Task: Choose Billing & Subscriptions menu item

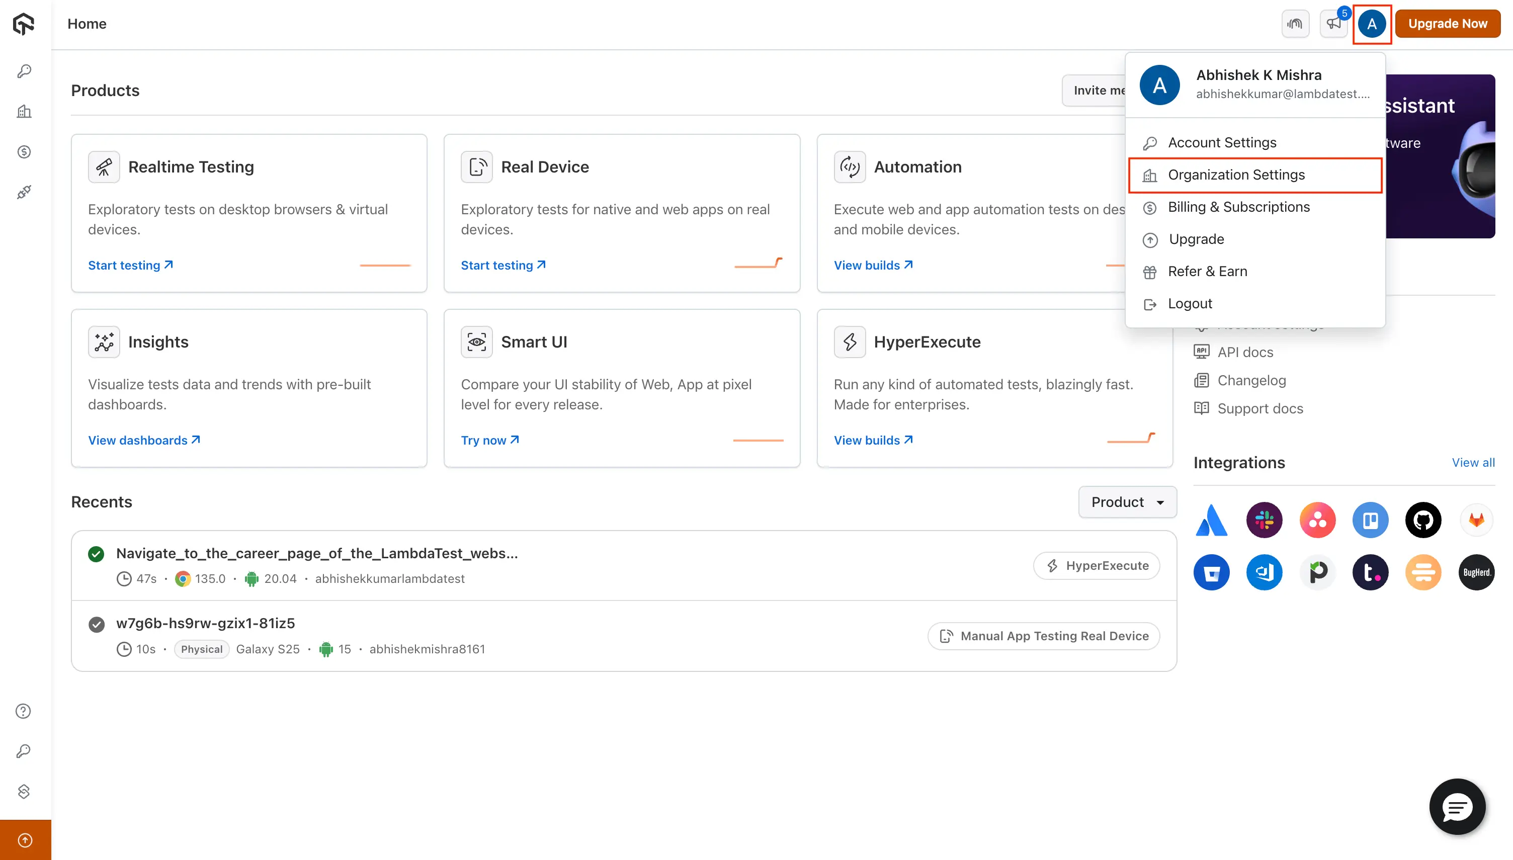Action: click(1238, 207)
